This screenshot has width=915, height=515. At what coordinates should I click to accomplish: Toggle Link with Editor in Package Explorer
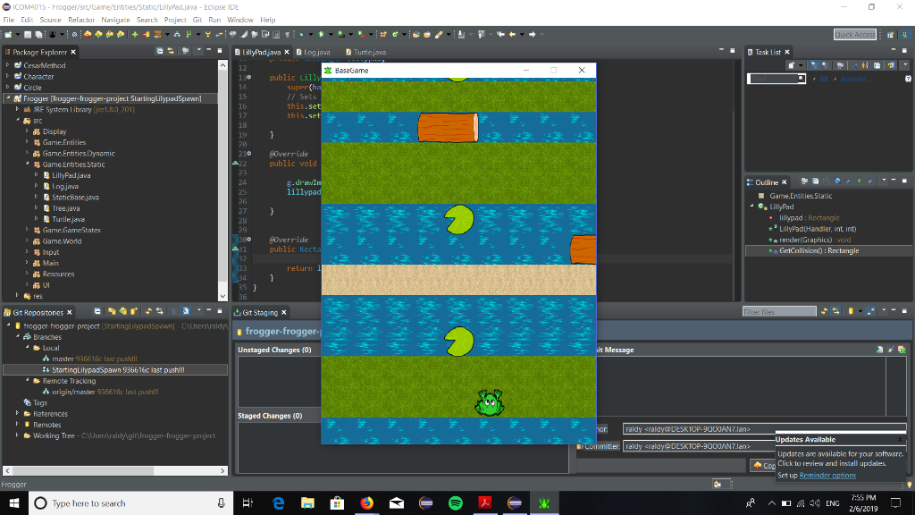[171, 51]
